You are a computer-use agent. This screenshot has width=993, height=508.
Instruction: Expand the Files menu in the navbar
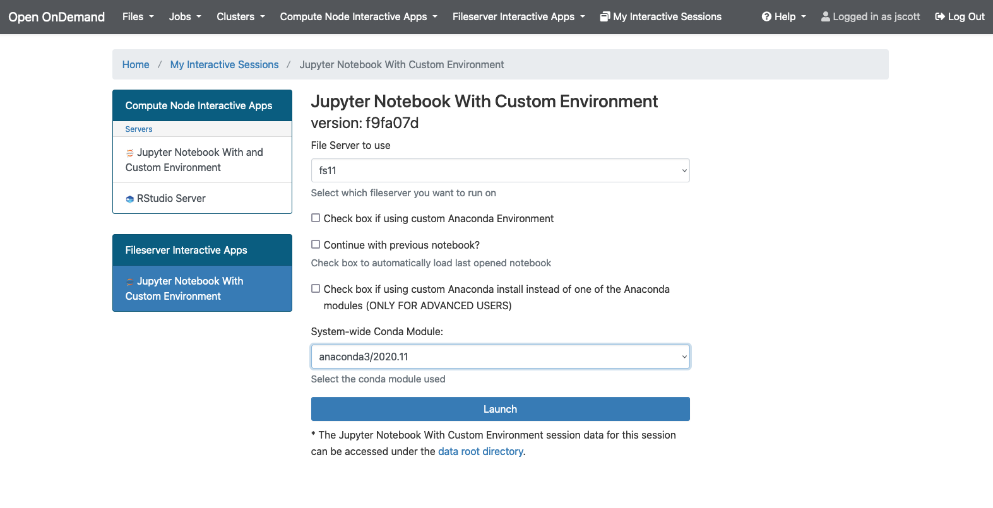click(x=138, y=16)
